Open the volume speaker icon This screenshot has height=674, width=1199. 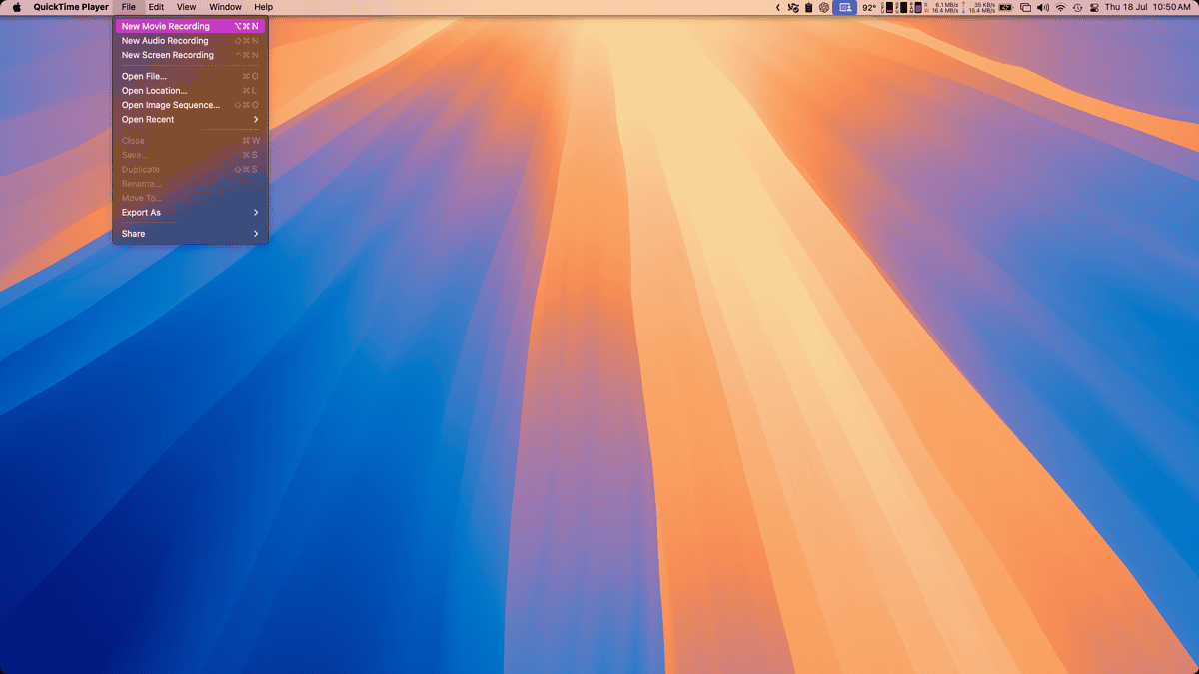1043,7
